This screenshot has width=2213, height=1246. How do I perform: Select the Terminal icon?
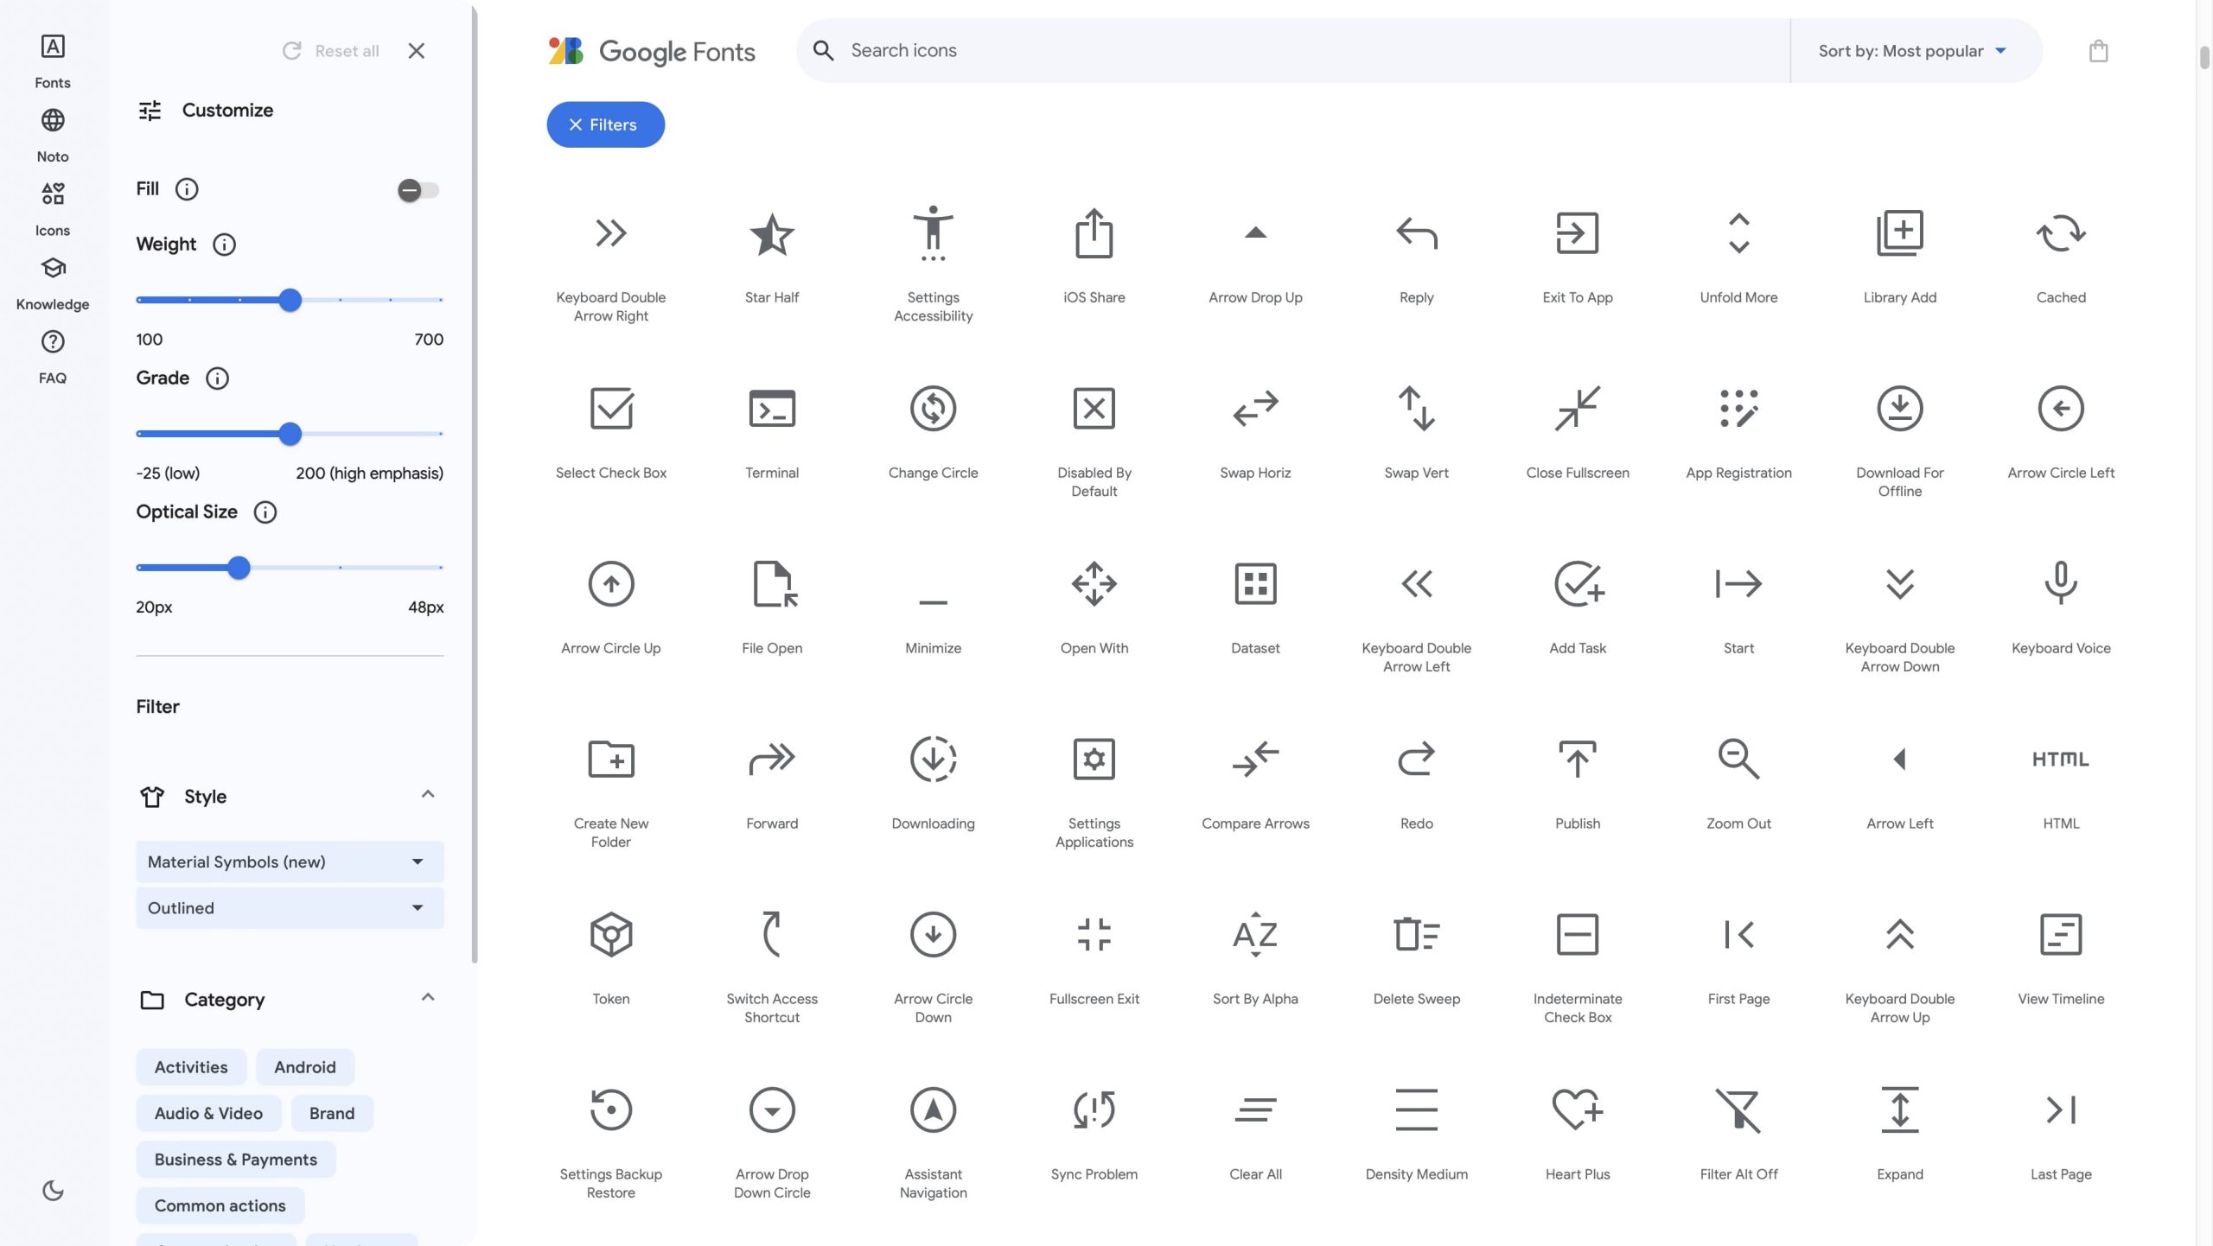pos(771,409)
